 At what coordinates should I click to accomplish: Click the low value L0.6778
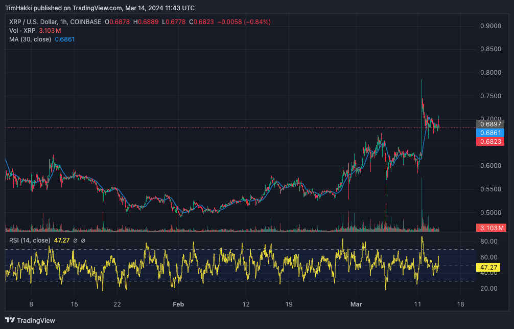[174, 22]
